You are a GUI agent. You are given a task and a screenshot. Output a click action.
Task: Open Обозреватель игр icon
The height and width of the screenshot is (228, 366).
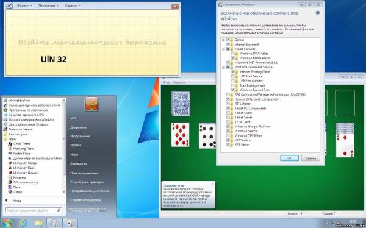click(x=10, y=182)
